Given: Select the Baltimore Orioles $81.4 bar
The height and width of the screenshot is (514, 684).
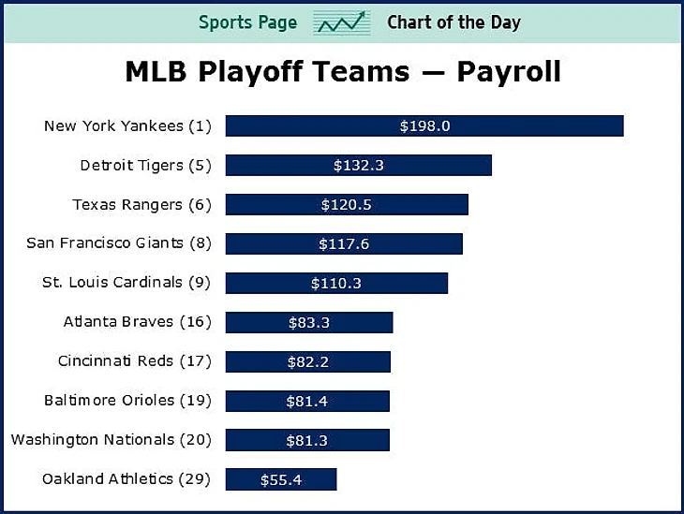Looking at the screenshot, I should click(307, 401).
